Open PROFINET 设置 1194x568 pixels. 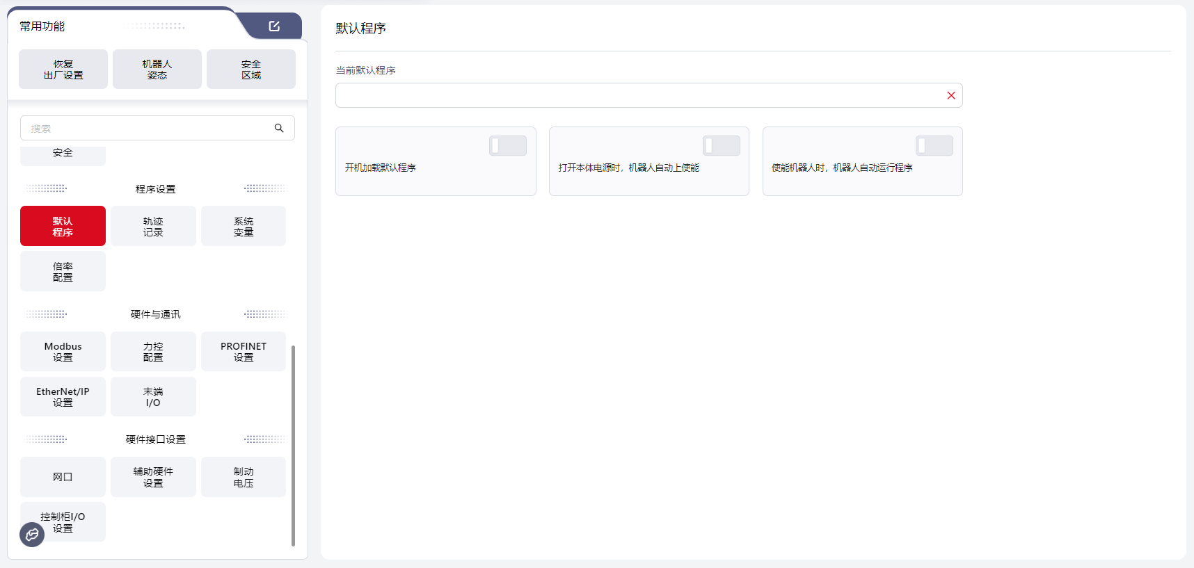tap(244, 351)
